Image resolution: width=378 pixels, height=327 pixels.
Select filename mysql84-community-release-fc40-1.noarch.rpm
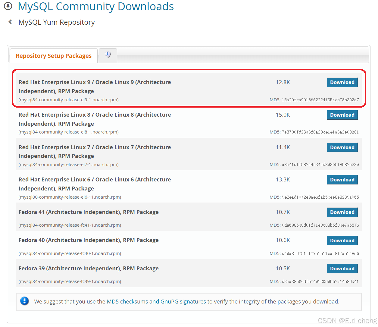coord(70,253)
